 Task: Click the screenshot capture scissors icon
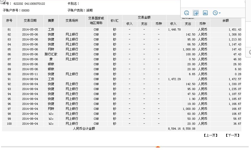pos(196,13)
